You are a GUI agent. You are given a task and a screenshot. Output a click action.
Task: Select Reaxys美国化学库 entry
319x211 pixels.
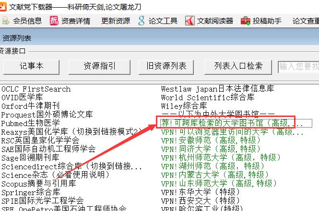pos(71,132)
